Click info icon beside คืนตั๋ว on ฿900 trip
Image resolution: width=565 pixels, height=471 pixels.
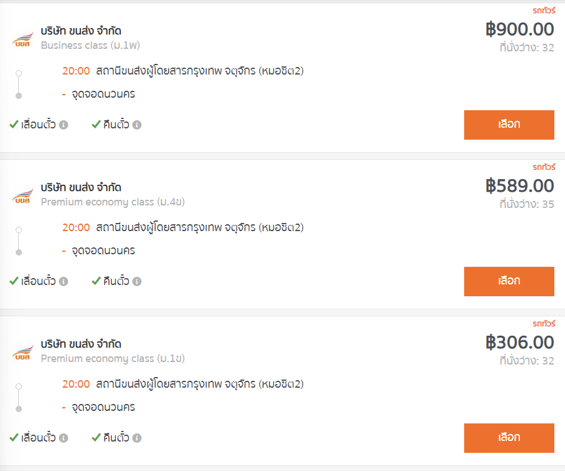click(x=137, y=125)
